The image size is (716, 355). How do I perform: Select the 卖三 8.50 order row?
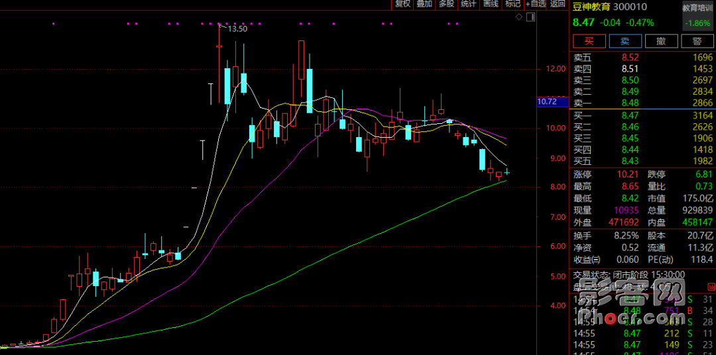click(642, 80)
